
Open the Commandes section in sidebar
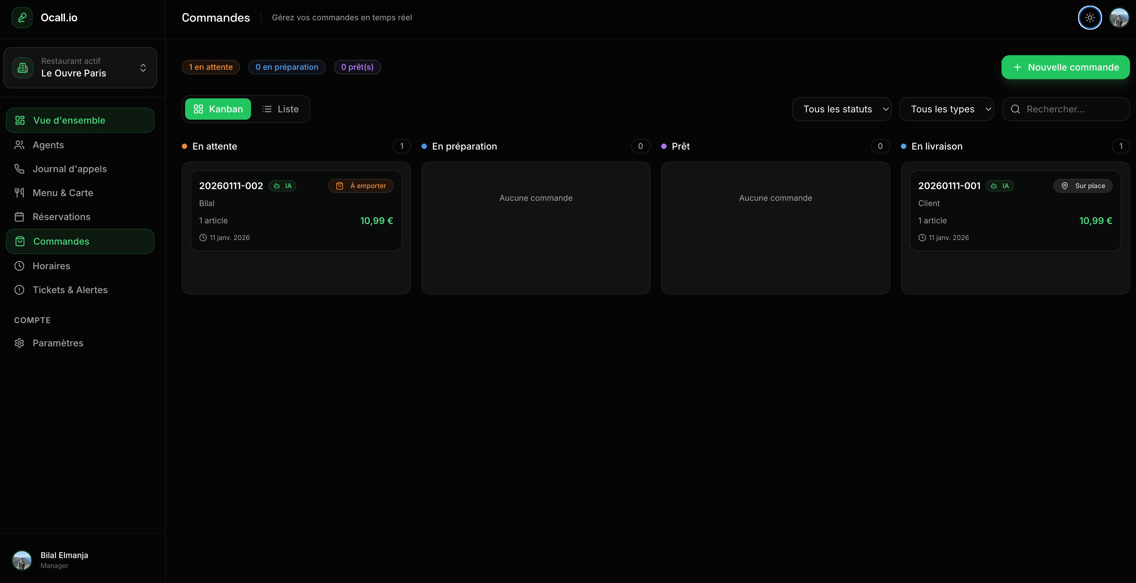61,241
